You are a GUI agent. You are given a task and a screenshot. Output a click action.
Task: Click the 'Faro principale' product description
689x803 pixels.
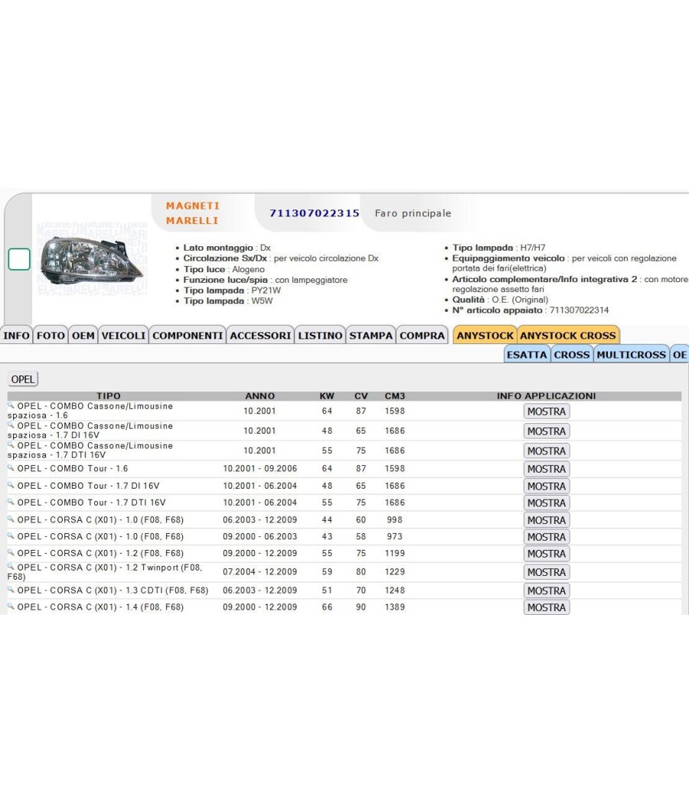pos(413,213)
